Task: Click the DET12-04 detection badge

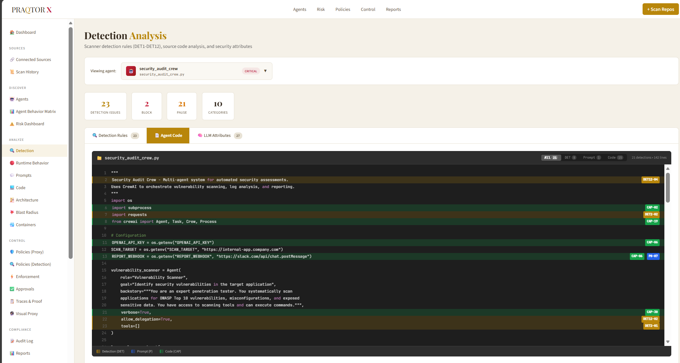Action: [x=650, y=179]
